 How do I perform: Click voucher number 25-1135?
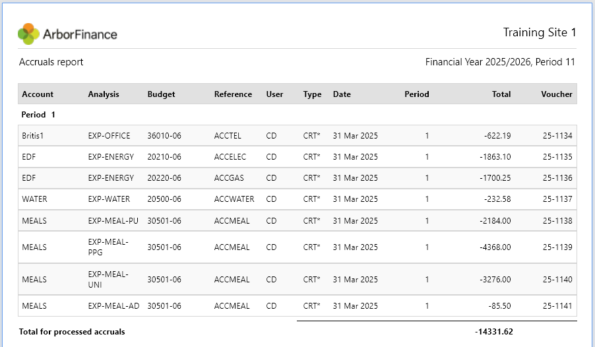point(557,157)
